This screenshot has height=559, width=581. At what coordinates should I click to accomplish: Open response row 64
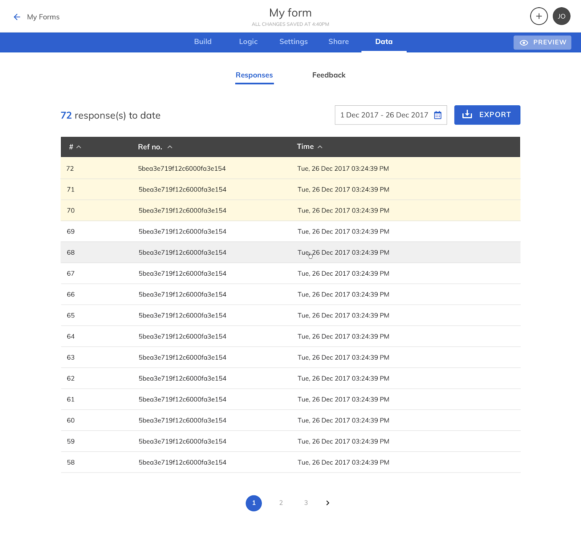(290, 337)
